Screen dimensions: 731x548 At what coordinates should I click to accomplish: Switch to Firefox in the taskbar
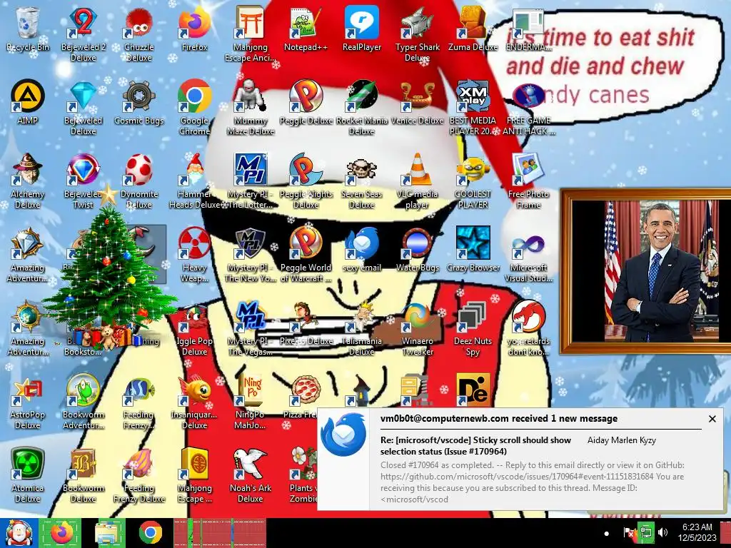pos(61,533)
